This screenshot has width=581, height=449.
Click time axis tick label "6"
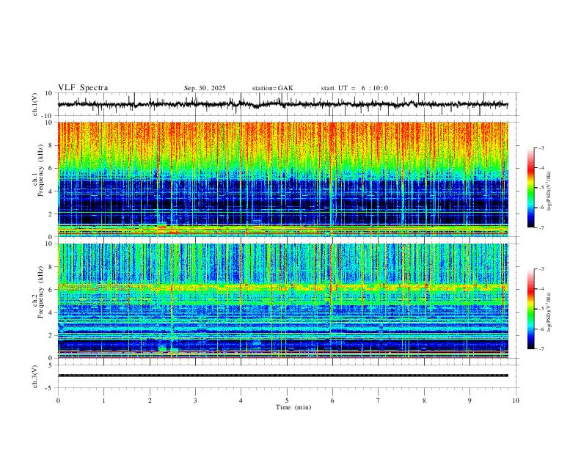coord(332,401)
